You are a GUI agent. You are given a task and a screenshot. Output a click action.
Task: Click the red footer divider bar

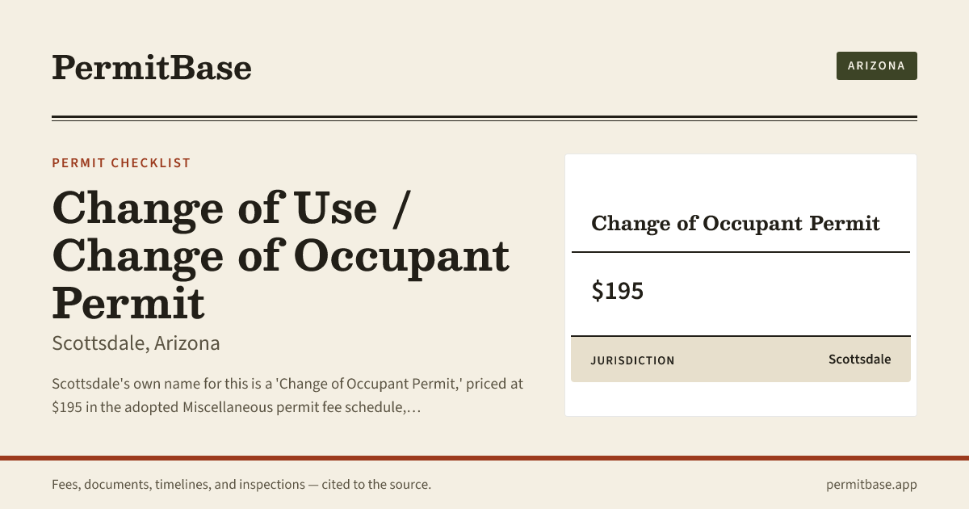tap(484, 458)
